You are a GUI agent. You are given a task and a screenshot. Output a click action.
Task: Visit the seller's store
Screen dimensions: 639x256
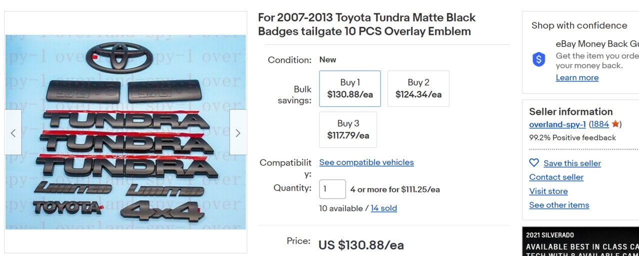[x=548, y=191]
